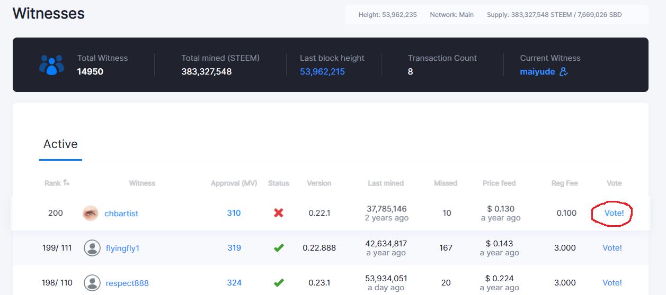Click the Transaction Count value 8
Screen dimensions: 666x295
pos(410,71)
